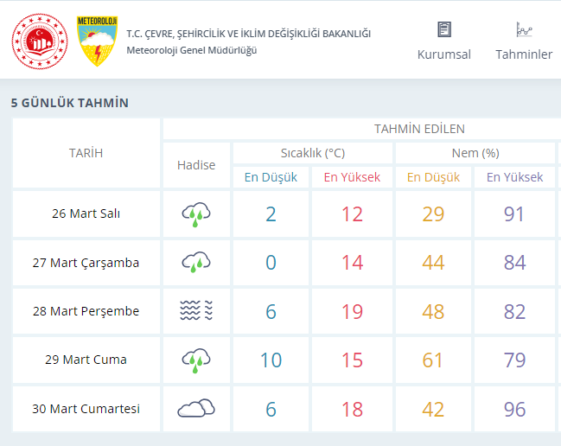Click the Sıcaklık (°C) column header
The image size is (561, 446).
pos(313,153)
